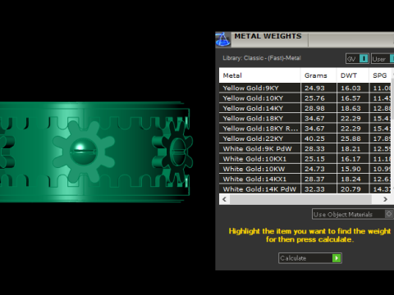Select the White Gold:14KX1 row
Image resolution: width=394 pixels, height=295 pixels.
pyautogui.click(x=305, y=179)
